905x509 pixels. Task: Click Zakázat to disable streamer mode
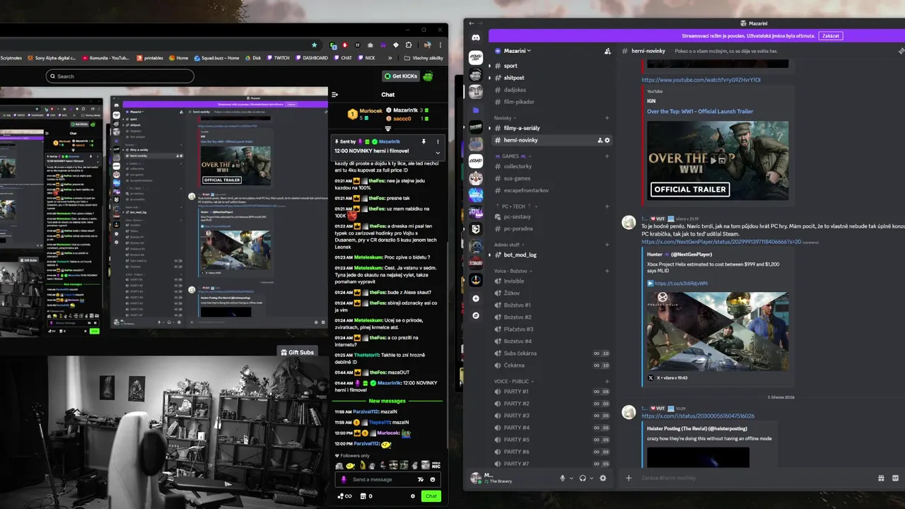[x=831, y=35]
